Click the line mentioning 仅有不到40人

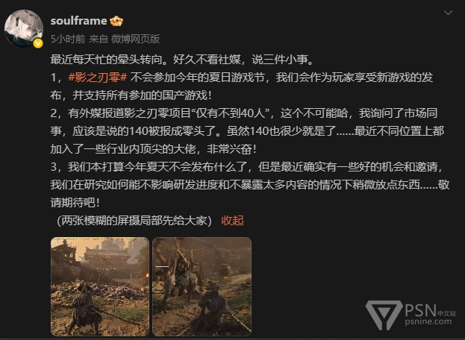[244, 113]
